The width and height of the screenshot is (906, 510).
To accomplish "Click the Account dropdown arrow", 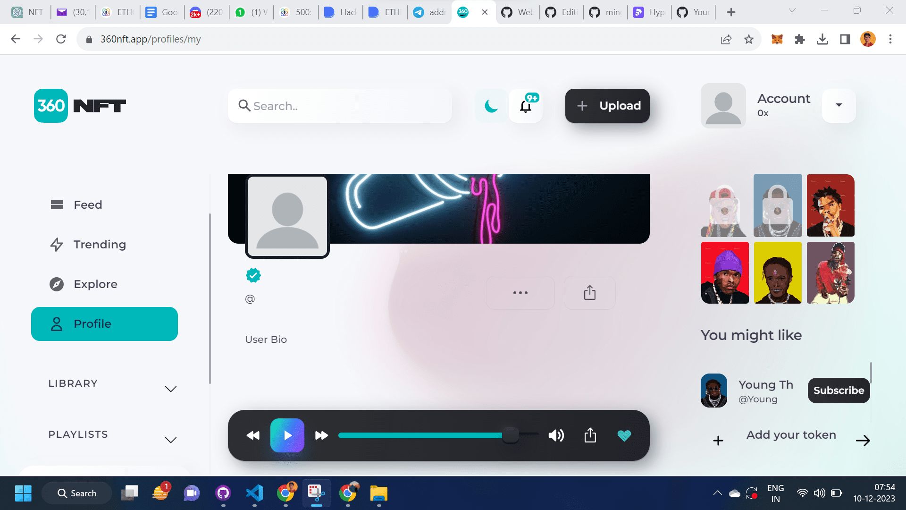I will coord(839,105).
